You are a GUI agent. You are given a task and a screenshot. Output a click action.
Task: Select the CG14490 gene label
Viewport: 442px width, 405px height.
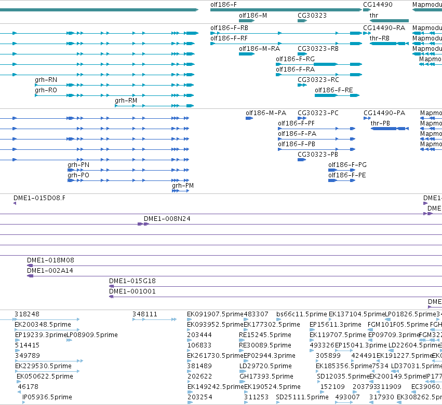(378, 5)
